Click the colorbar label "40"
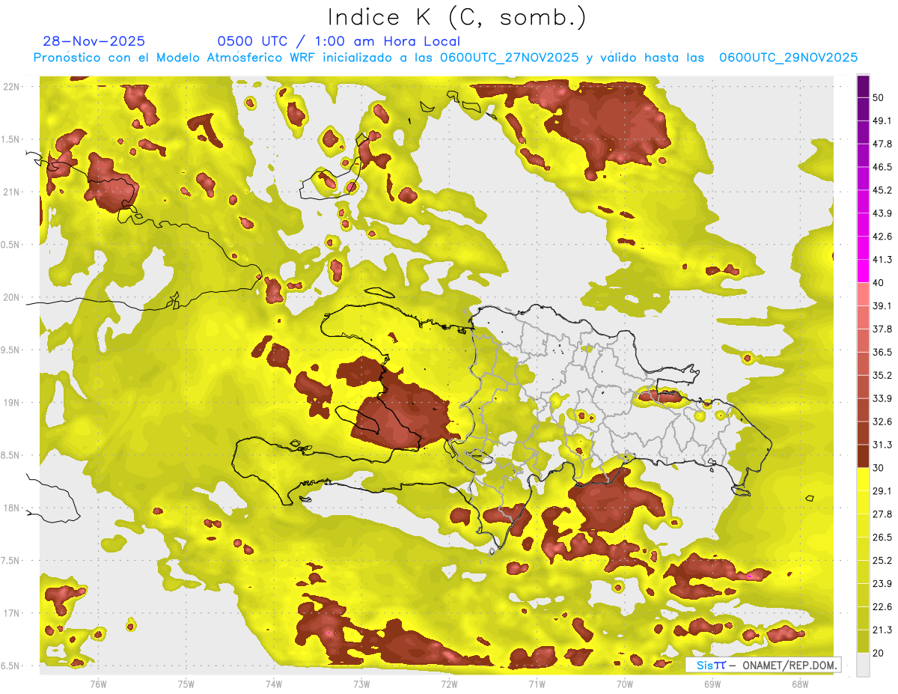This screenshot has width=898, height=694. pos(879,283)
